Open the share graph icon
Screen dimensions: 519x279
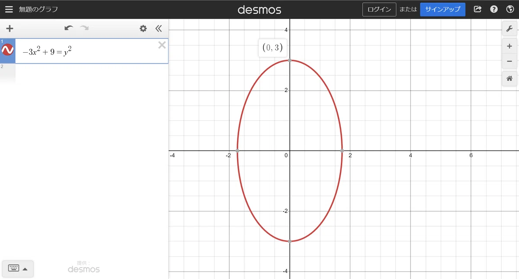click(x=477, y=9)
